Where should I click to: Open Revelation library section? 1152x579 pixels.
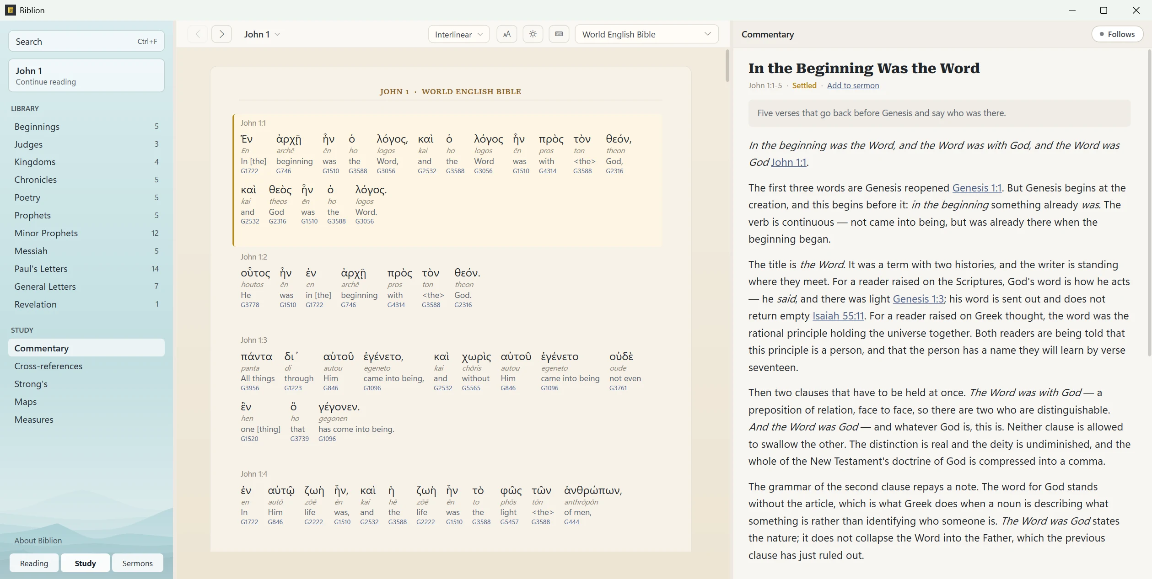[x=86, y=304]
